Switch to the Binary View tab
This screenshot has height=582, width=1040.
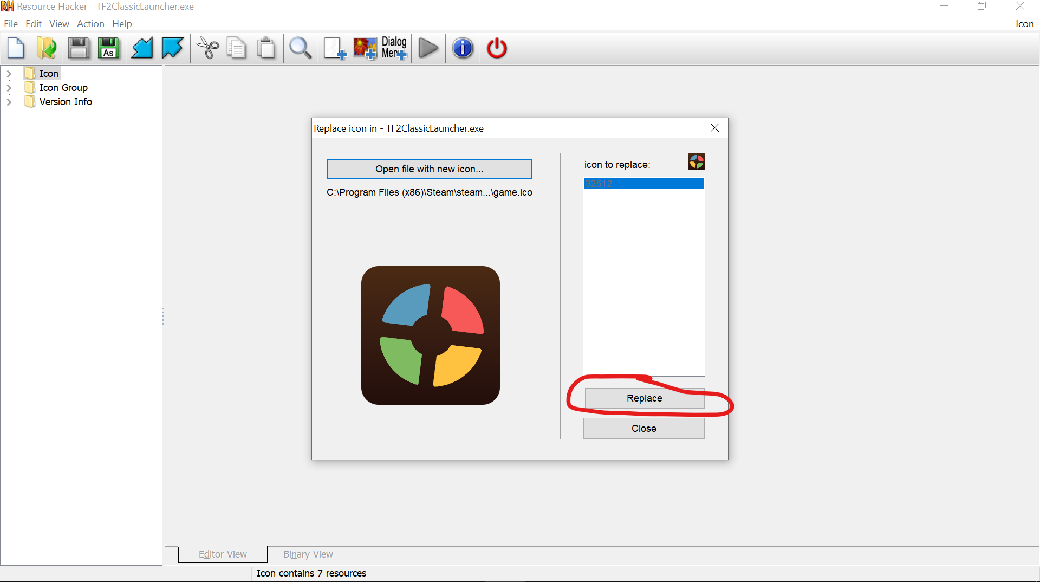(x=308, y=554)
